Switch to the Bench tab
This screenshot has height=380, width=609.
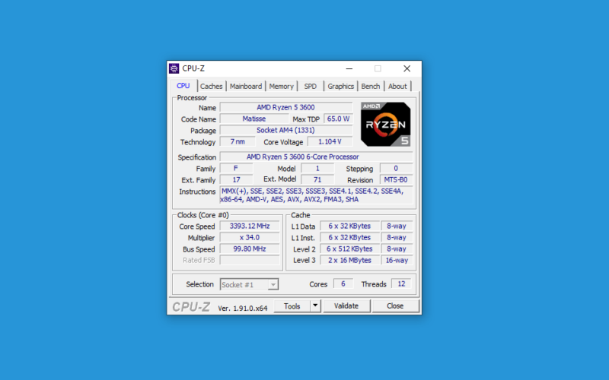coord(371,86)
